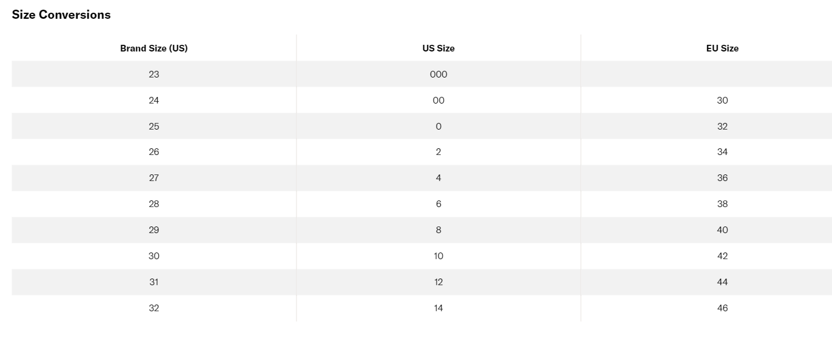
Task: Click the 25 cell in Brand Size column
Action: coord(154,127)
